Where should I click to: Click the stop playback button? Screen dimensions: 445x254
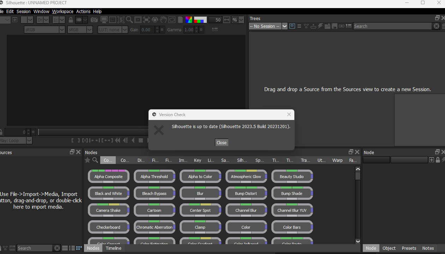point(141,140)
